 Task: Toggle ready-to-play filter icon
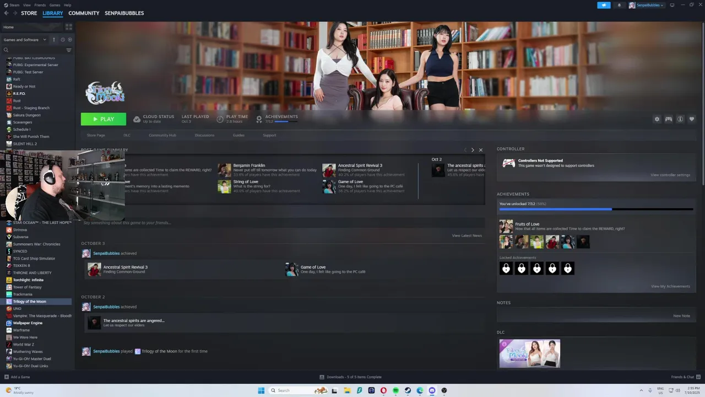70,40
